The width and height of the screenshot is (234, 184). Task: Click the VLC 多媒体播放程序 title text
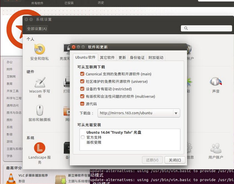[x=33, y=175]
